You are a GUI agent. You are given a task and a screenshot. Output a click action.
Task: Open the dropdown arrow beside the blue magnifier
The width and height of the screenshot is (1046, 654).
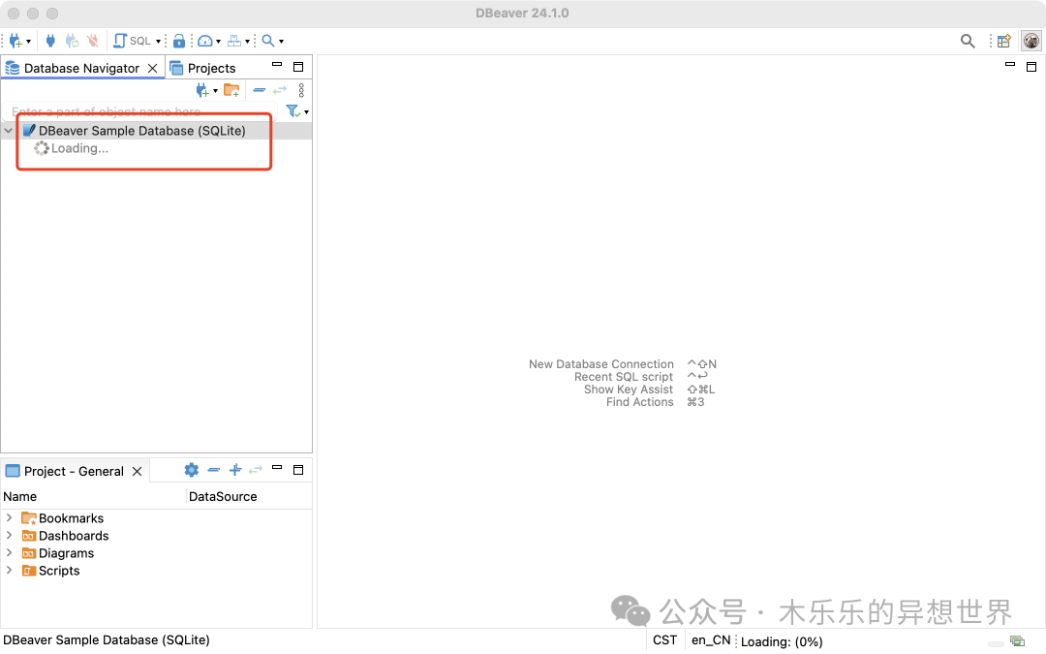(x=282, y=42)
